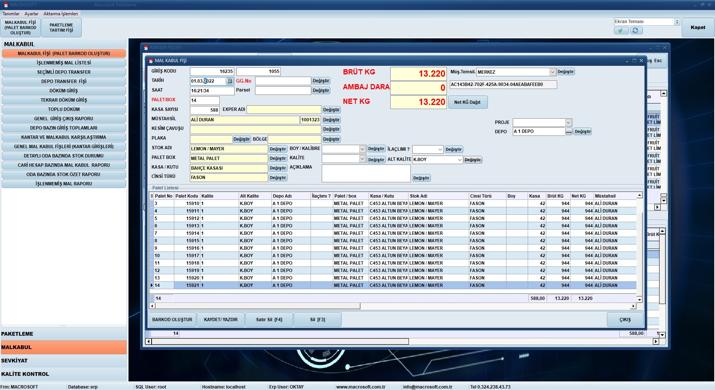This screenshot has height=390, width=715.
Task: Click the MacroSoft logo in the main title bar
Action: pos(6,5)
